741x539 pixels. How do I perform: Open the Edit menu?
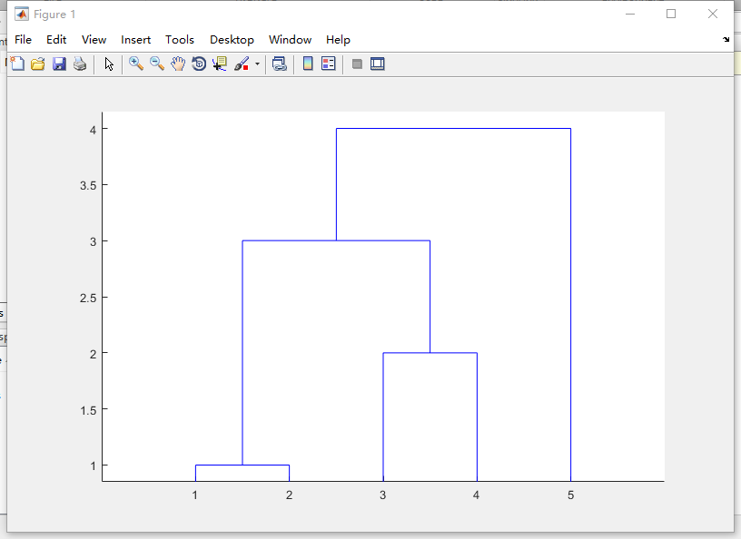[56, 40]
